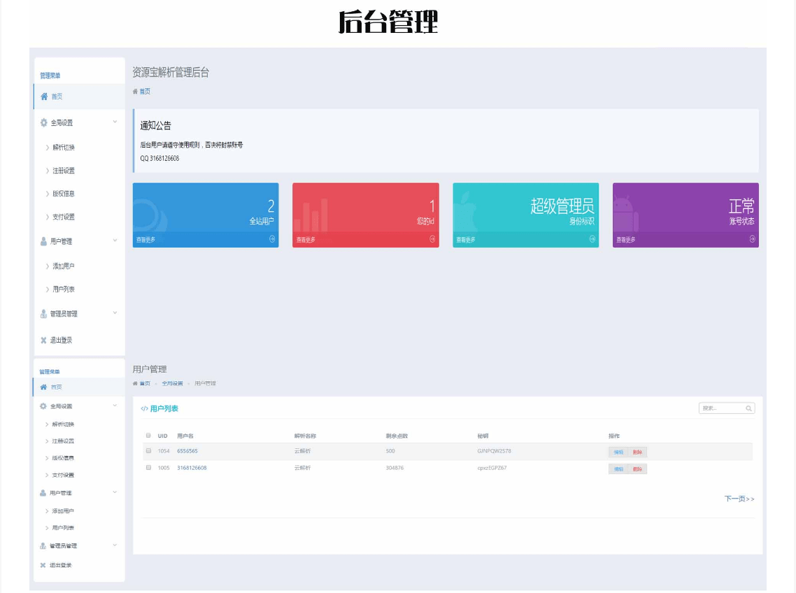
Task: Click 编辑 button for user 6556565
Action: pos(618,452)
